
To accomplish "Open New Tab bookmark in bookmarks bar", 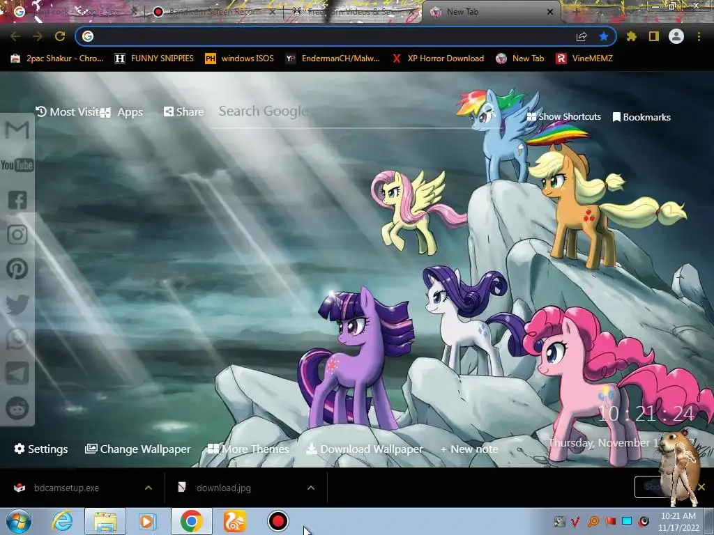I will 519,59.
